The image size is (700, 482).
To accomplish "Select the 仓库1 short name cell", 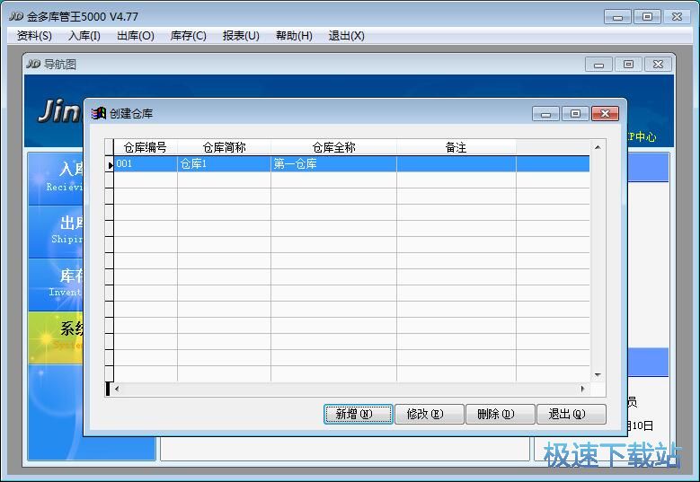I will (224, 163).
